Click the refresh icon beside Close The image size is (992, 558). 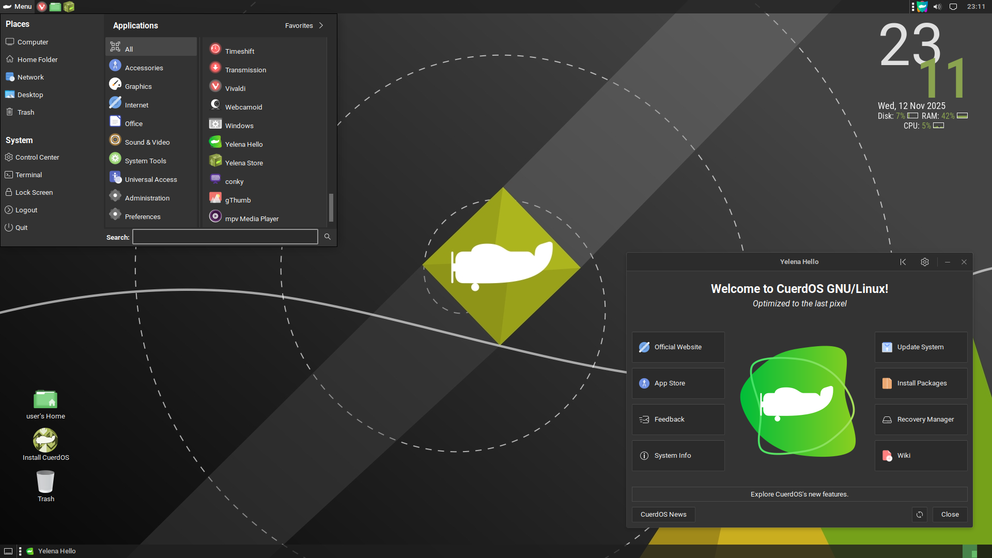920,515
